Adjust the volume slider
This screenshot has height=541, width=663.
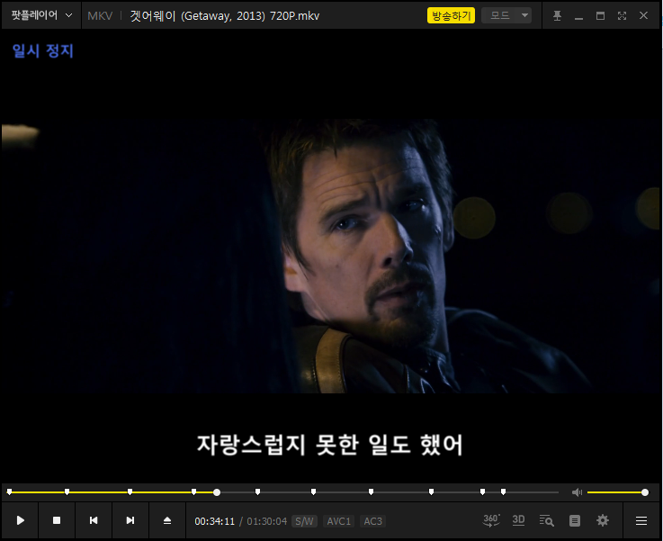[616, 492]
